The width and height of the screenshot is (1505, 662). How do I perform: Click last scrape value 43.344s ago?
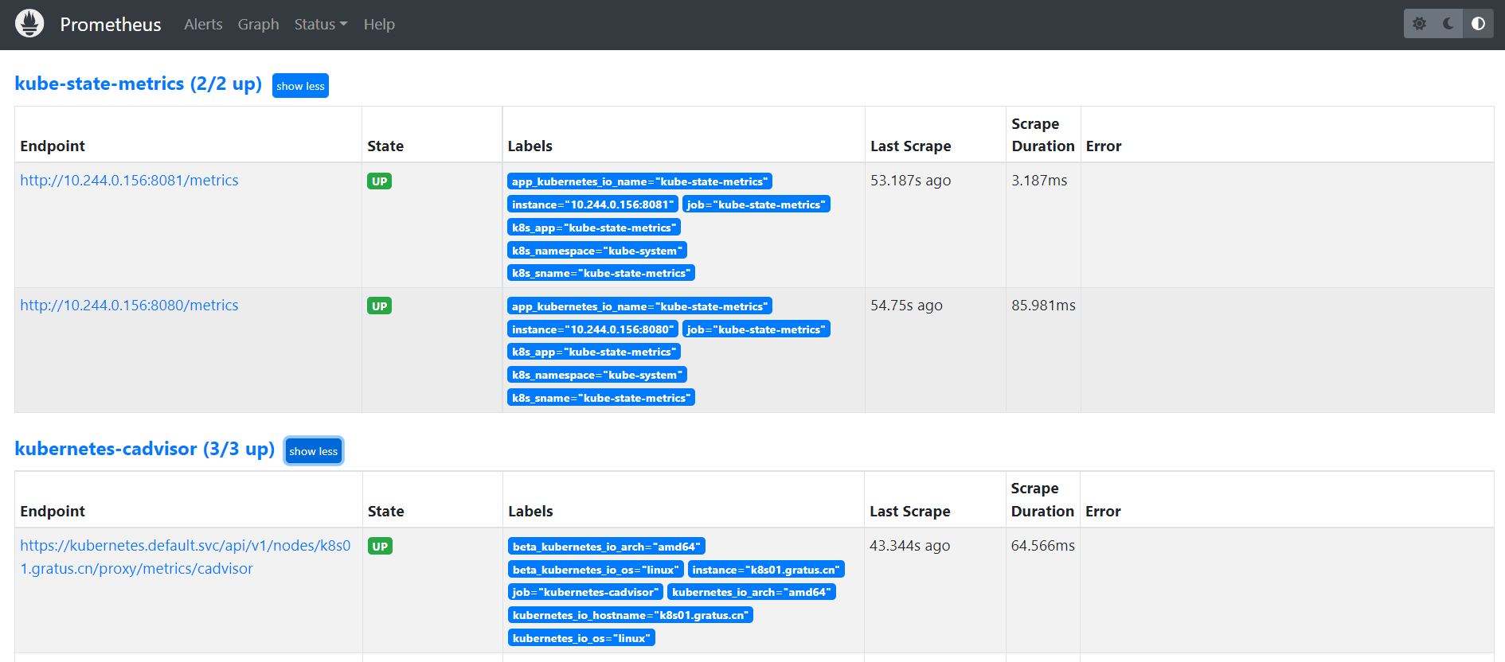[909, 546]
